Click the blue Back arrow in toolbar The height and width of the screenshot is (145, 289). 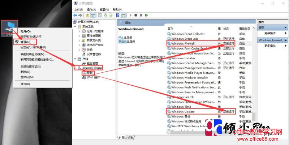pyautogui.click(x=75, y=15)
